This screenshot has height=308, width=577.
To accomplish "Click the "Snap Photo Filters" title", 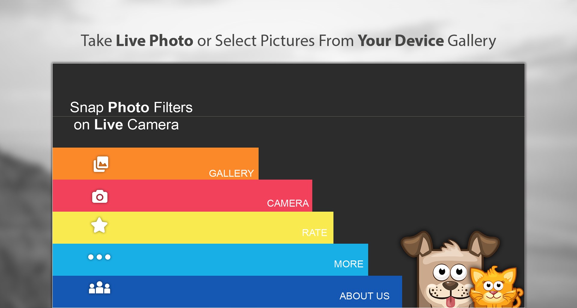I will tap(131, 107).
